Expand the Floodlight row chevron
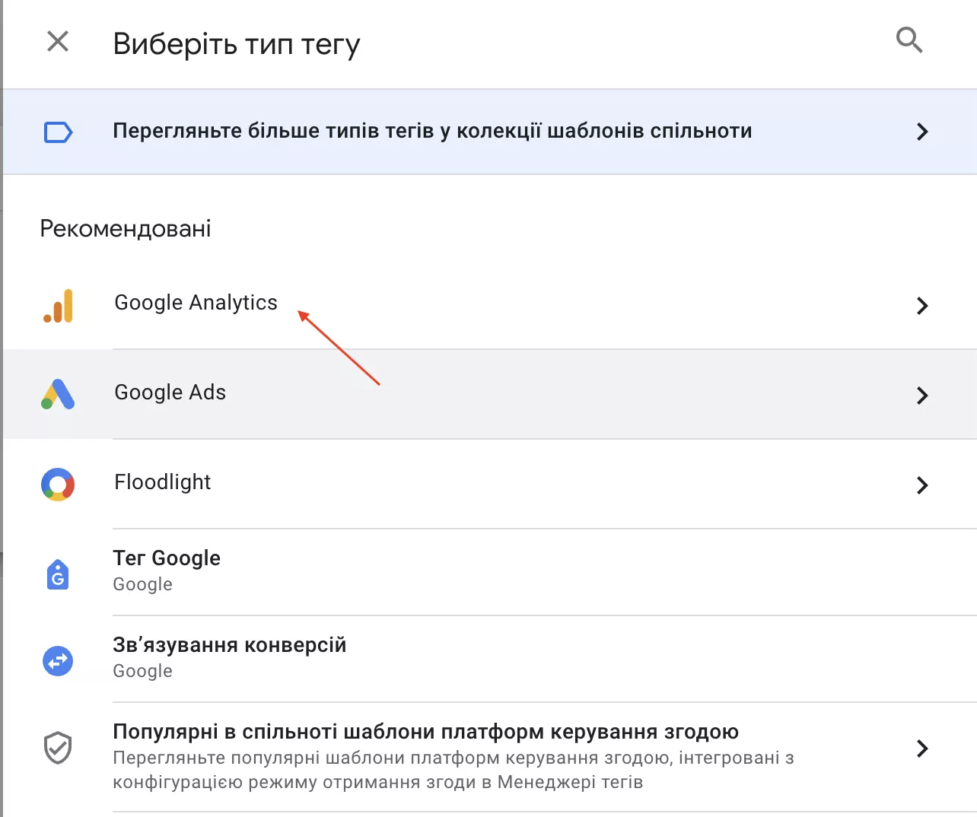 pos(922,485)
